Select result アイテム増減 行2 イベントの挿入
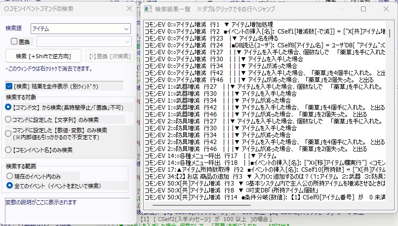This screenshot has height=226, width=398. (x=265, y=32)
